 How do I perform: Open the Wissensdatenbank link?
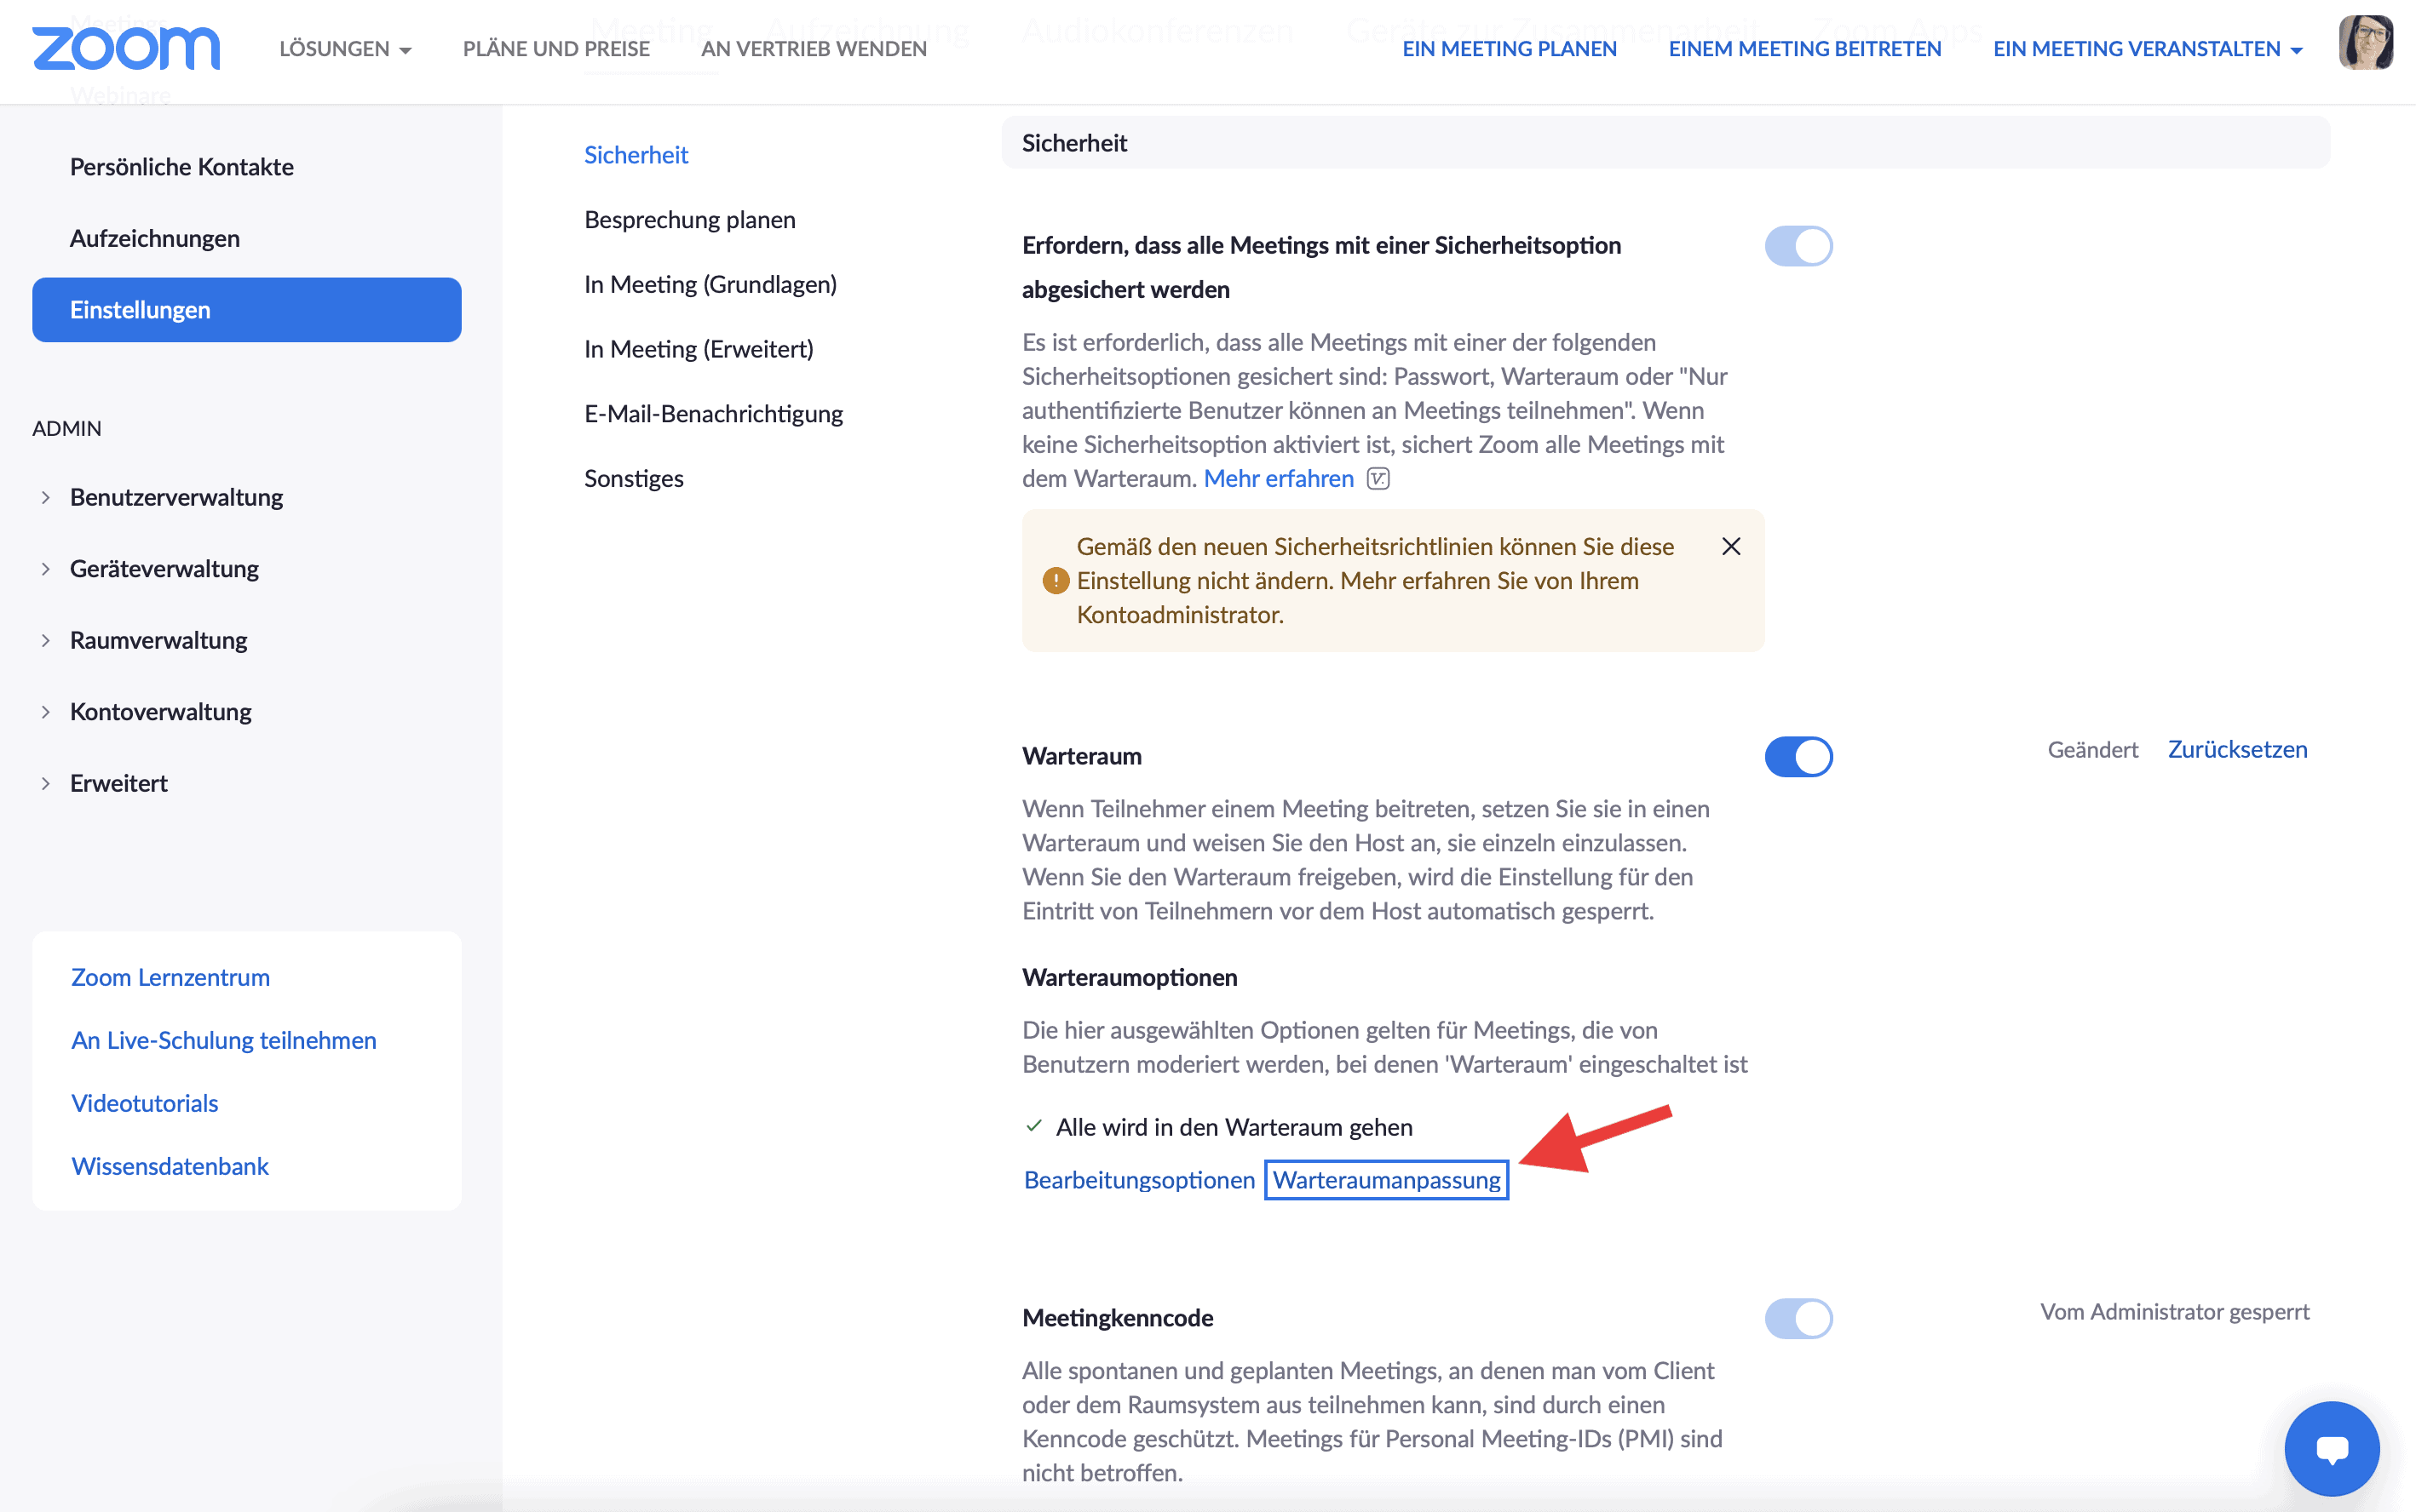170,1166
